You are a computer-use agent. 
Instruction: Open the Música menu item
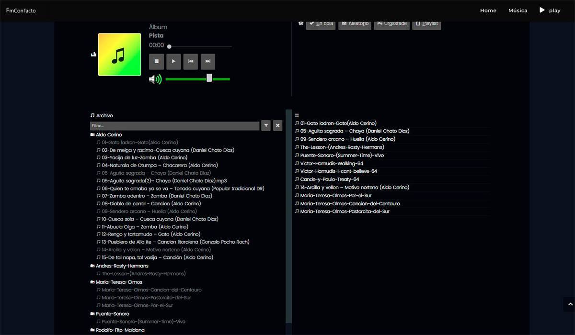517,11
